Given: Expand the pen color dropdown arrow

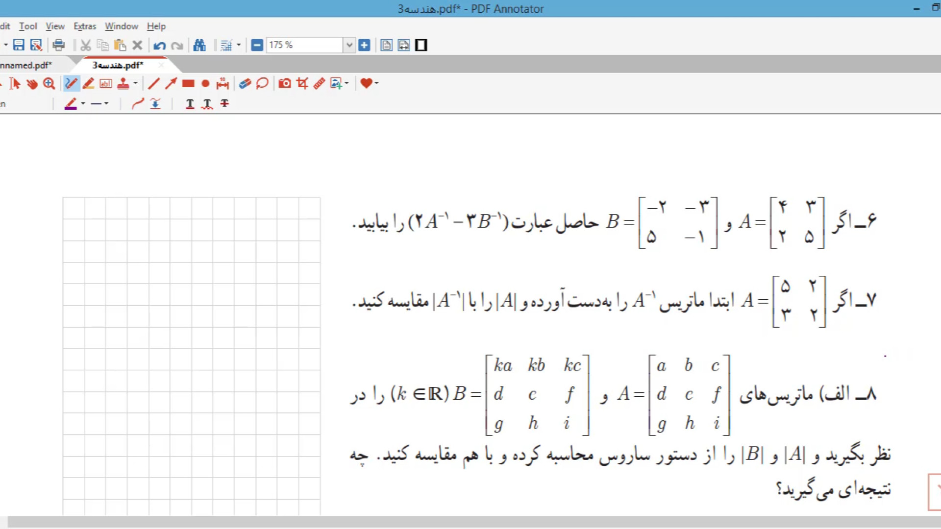Looking at the screenshot, I should coord(83,103).
